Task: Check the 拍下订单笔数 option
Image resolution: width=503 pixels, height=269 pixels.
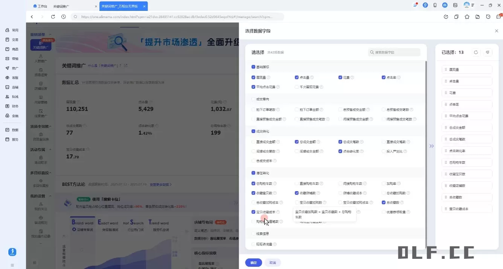Action: tap(254, 109)
